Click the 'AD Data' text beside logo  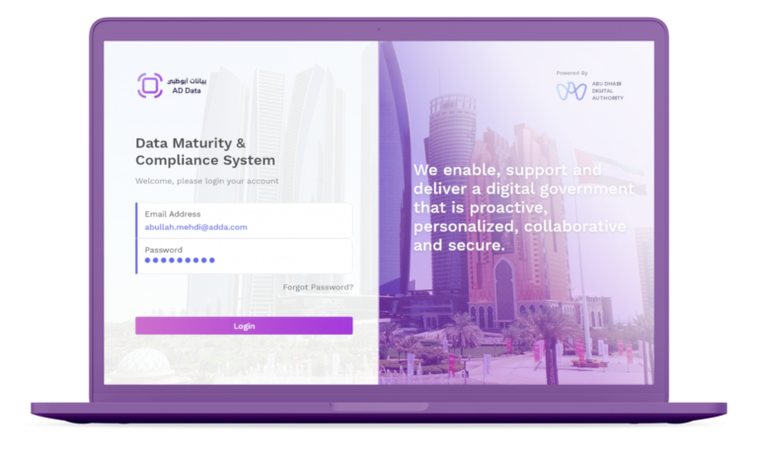coord(188,90)
